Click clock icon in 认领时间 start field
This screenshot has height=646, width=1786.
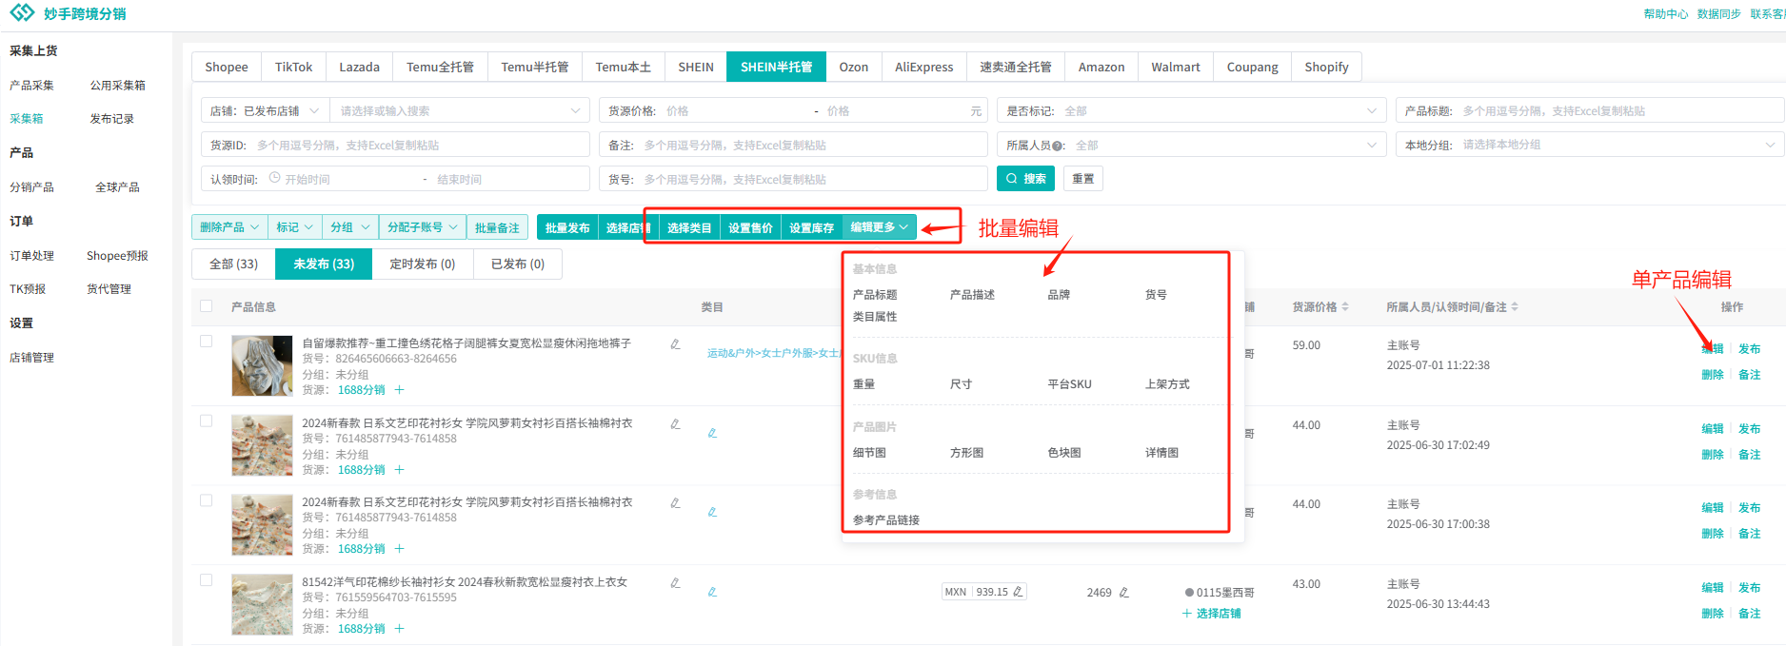coord(274,178)
